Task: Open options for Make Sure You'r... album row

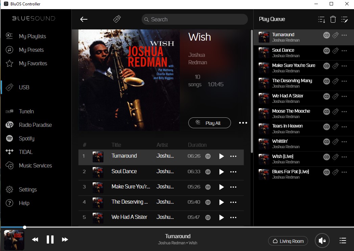Action: [x=233, y=187]
